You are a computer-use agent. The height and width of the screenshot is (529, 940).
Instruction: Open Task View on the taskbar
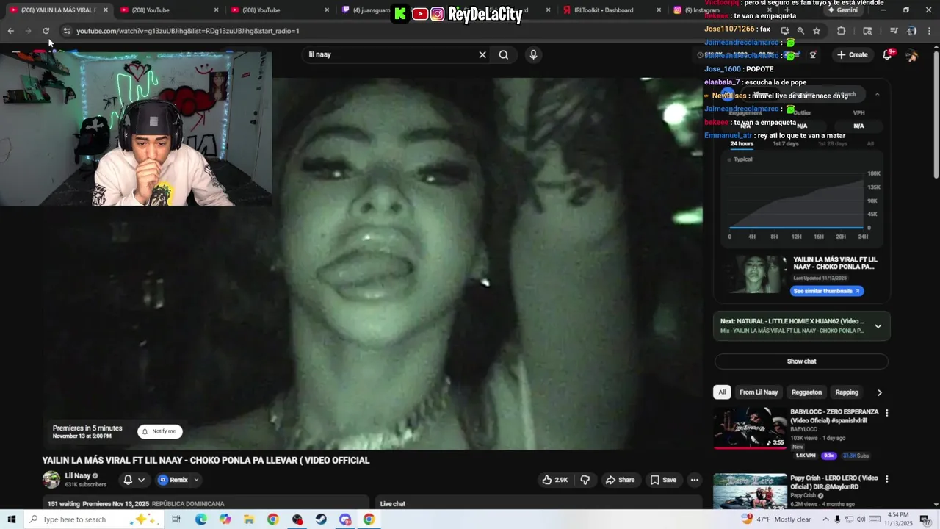tap(176, 519)
